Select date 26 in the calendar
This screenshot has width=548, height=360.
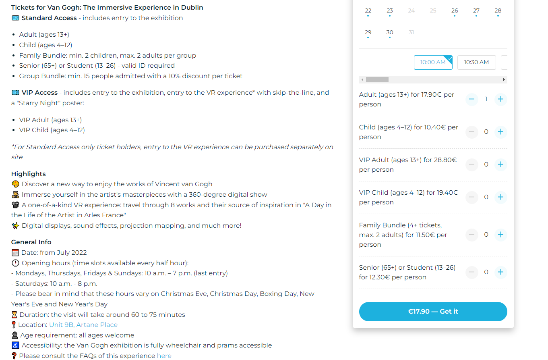click(x=455, y=11)
